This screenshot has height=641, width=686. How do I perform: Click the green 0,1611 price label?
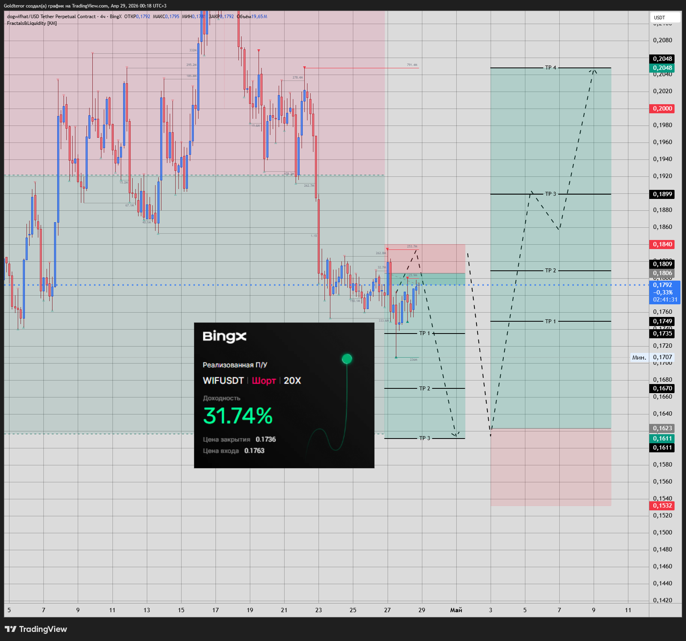(662, 439)
